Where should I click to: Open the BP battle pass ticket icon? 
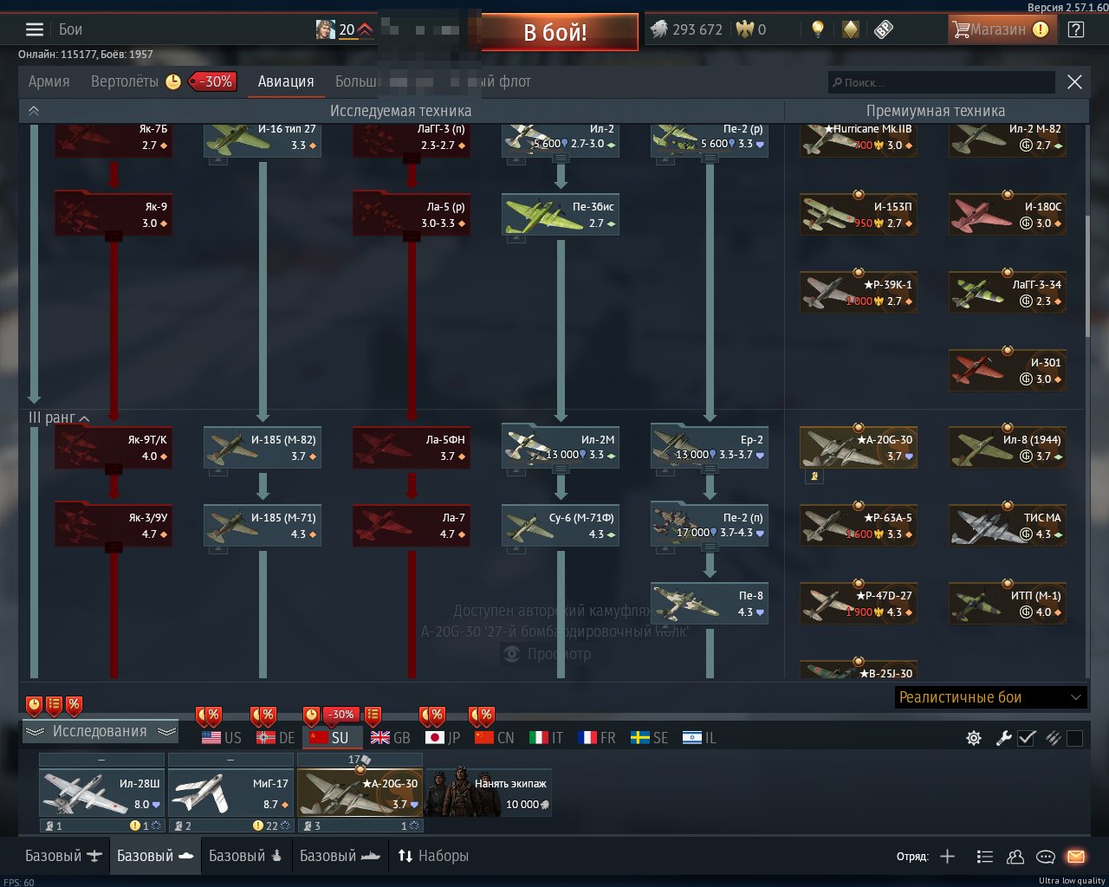coord(883,29)
